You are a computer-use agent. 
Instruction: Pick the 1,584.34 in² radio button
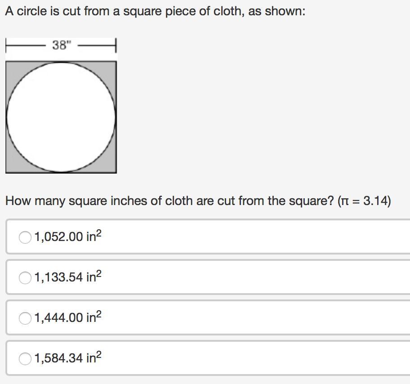tap(25, 358)
